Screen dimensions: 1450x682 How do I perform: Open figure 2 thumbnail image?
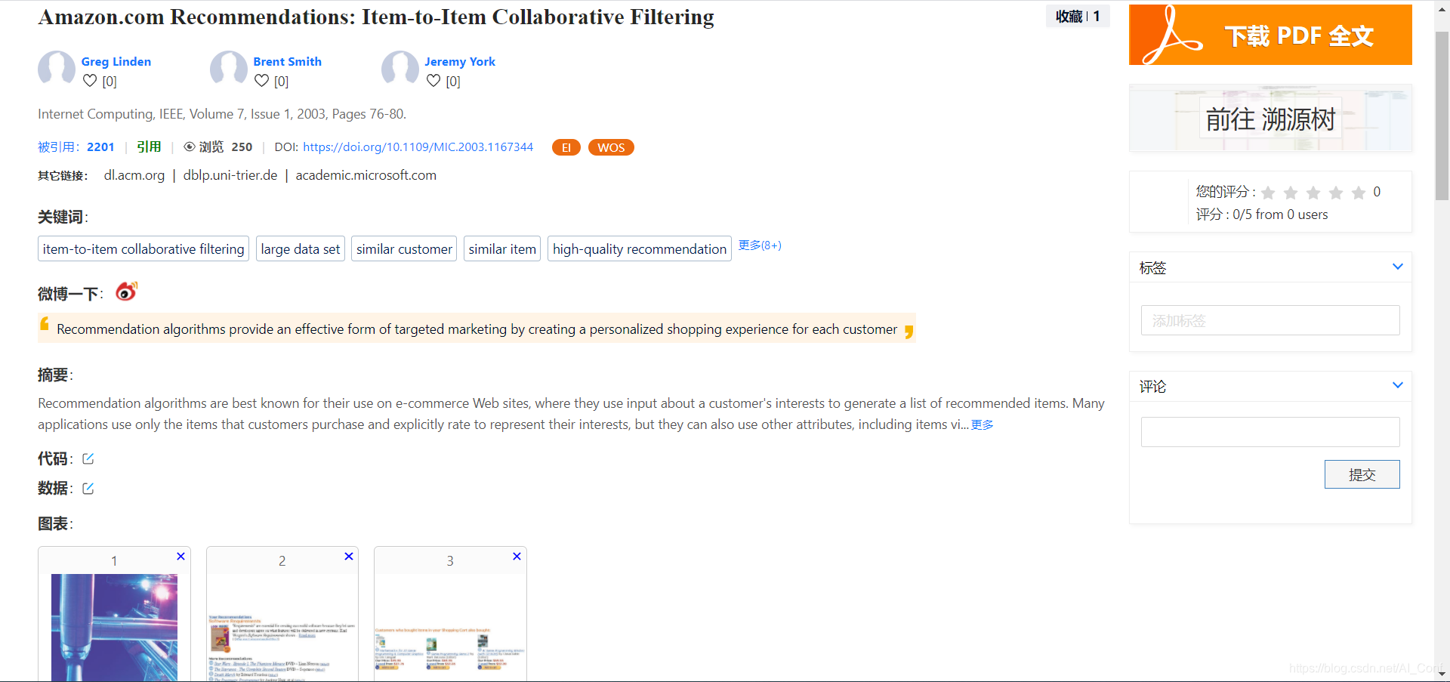[x=282, y=628]
